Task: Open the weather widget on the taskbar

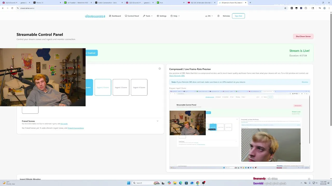Action: (x=9, y=183)
